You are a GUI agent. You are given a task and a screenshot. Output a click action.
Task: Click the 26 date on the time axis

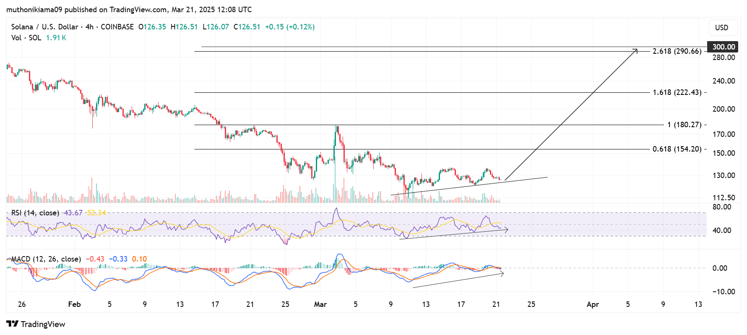pyautogui.click(x=22, y=304)
